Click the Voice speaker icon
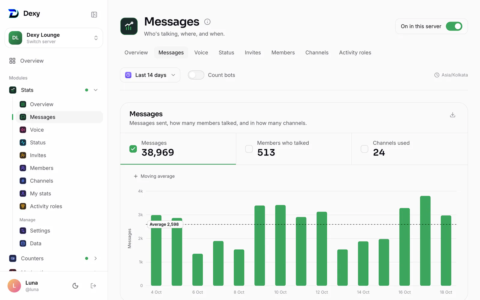The height and width of the screenshot is (300, 480). click(23, 130)
